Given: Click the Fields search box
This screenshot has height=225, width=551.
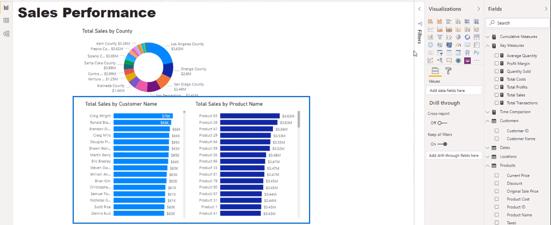Looking at the screenshot, I should tap(517, 23).
